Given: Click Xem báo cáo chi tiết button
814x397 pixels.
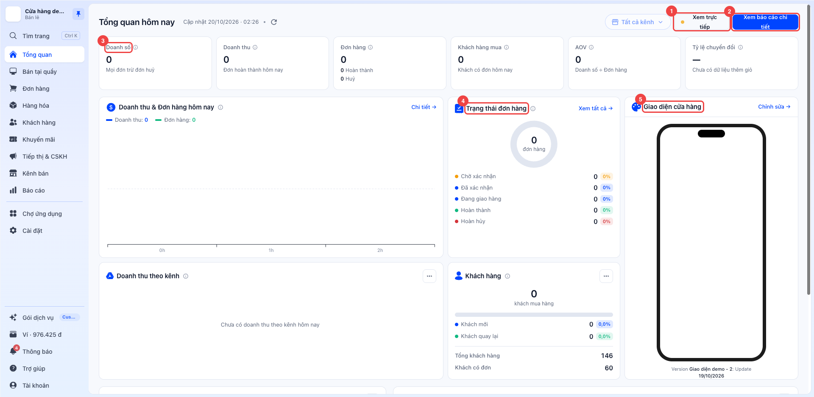Looking at the screenshot, I should [765, 22].
